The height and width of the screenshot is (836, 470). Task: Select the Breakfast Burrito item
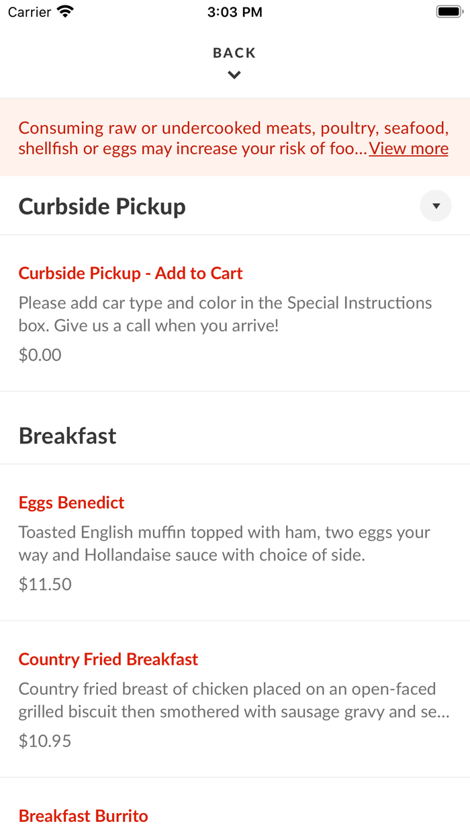tap(83, 815)
